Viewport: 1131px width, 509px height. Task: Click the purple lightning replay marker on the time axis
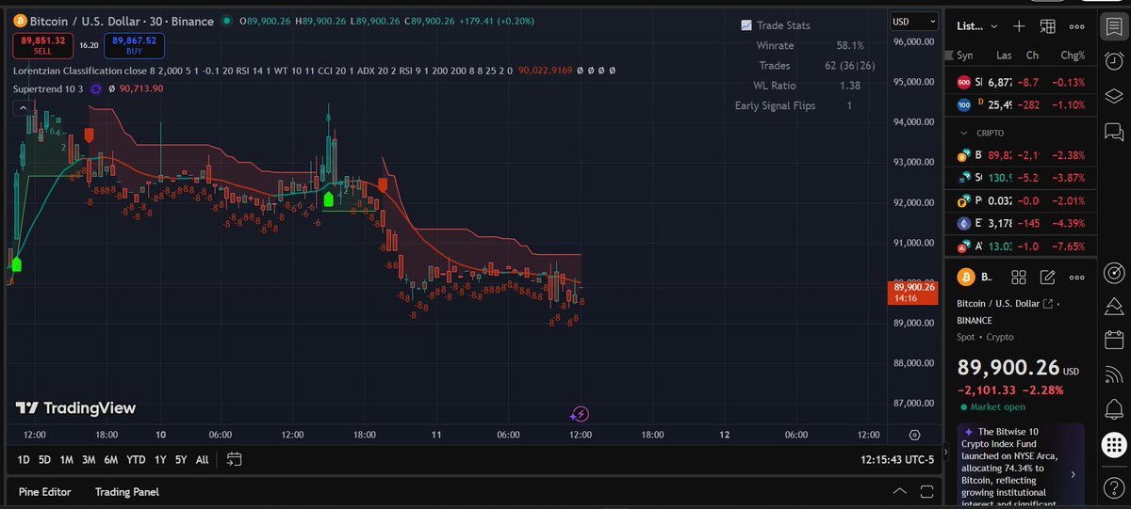click(x=581, y=414)
